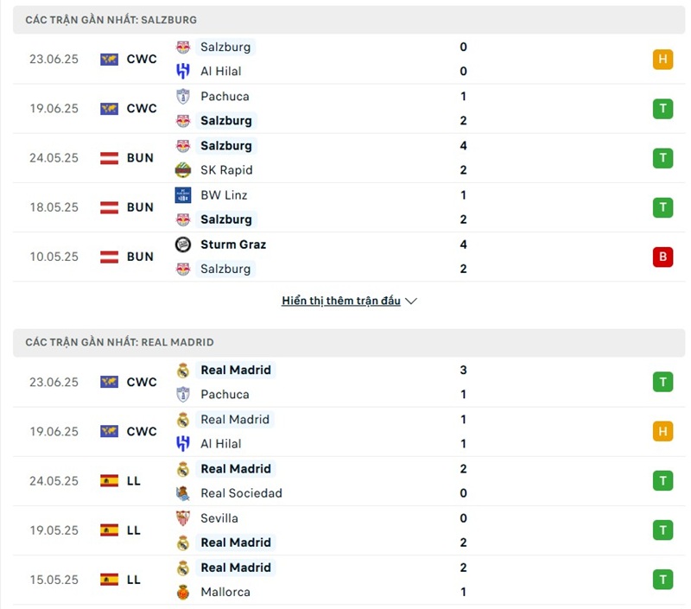The width and height of the screenshot is (691, 609).
Task: Click the yellow H badge for Real Madrid vs Al Hilal
Action: [662, 432]
